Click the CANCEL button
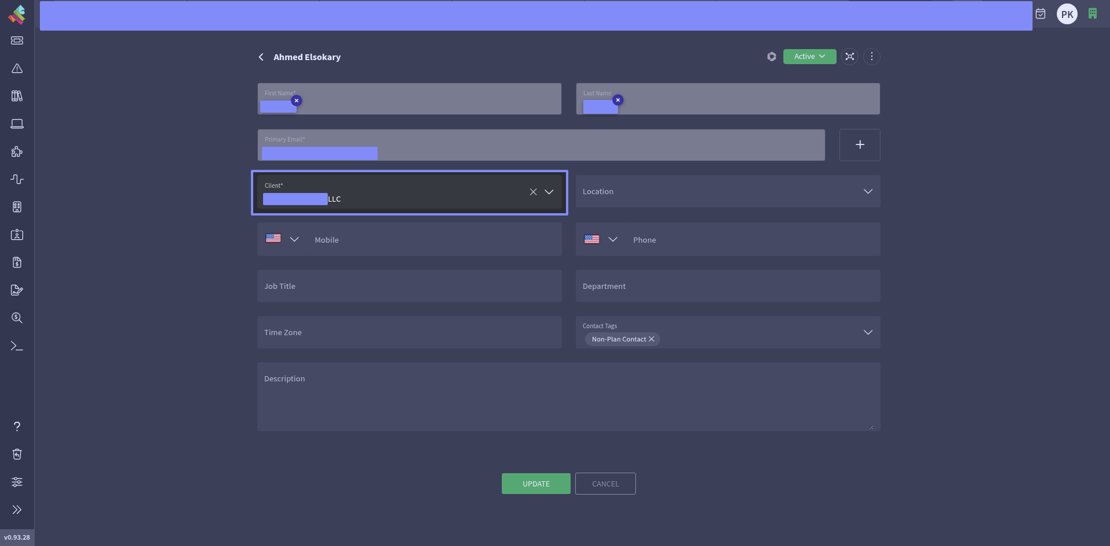This screenshot has width=1110, height=546. [x=605, y=484]
